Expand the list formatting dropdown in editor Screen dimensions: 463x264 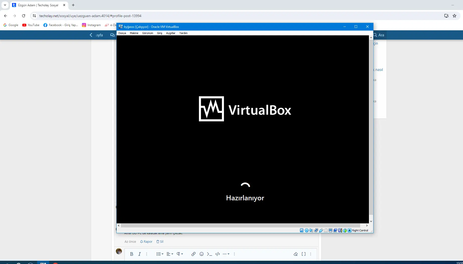click(x=160, y=254)
